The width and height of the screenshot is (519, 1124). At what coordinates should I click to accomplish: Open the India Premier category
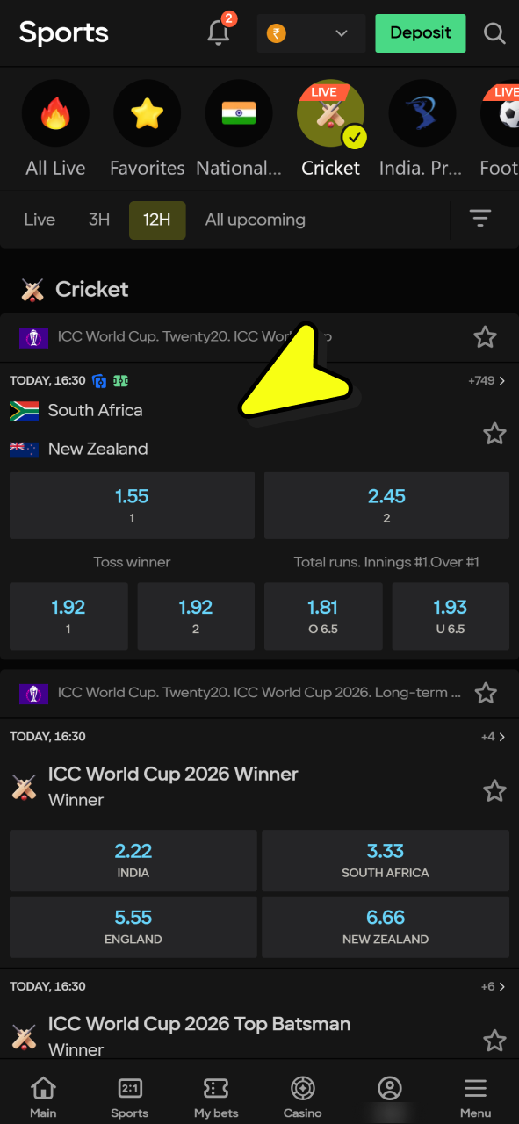(422, 112)
